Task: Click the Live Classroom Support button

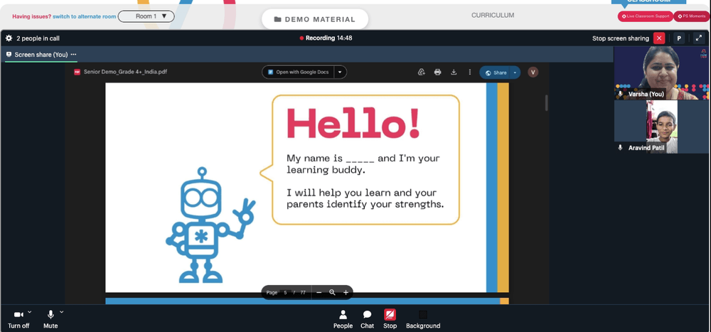Action: coord(646,16)
